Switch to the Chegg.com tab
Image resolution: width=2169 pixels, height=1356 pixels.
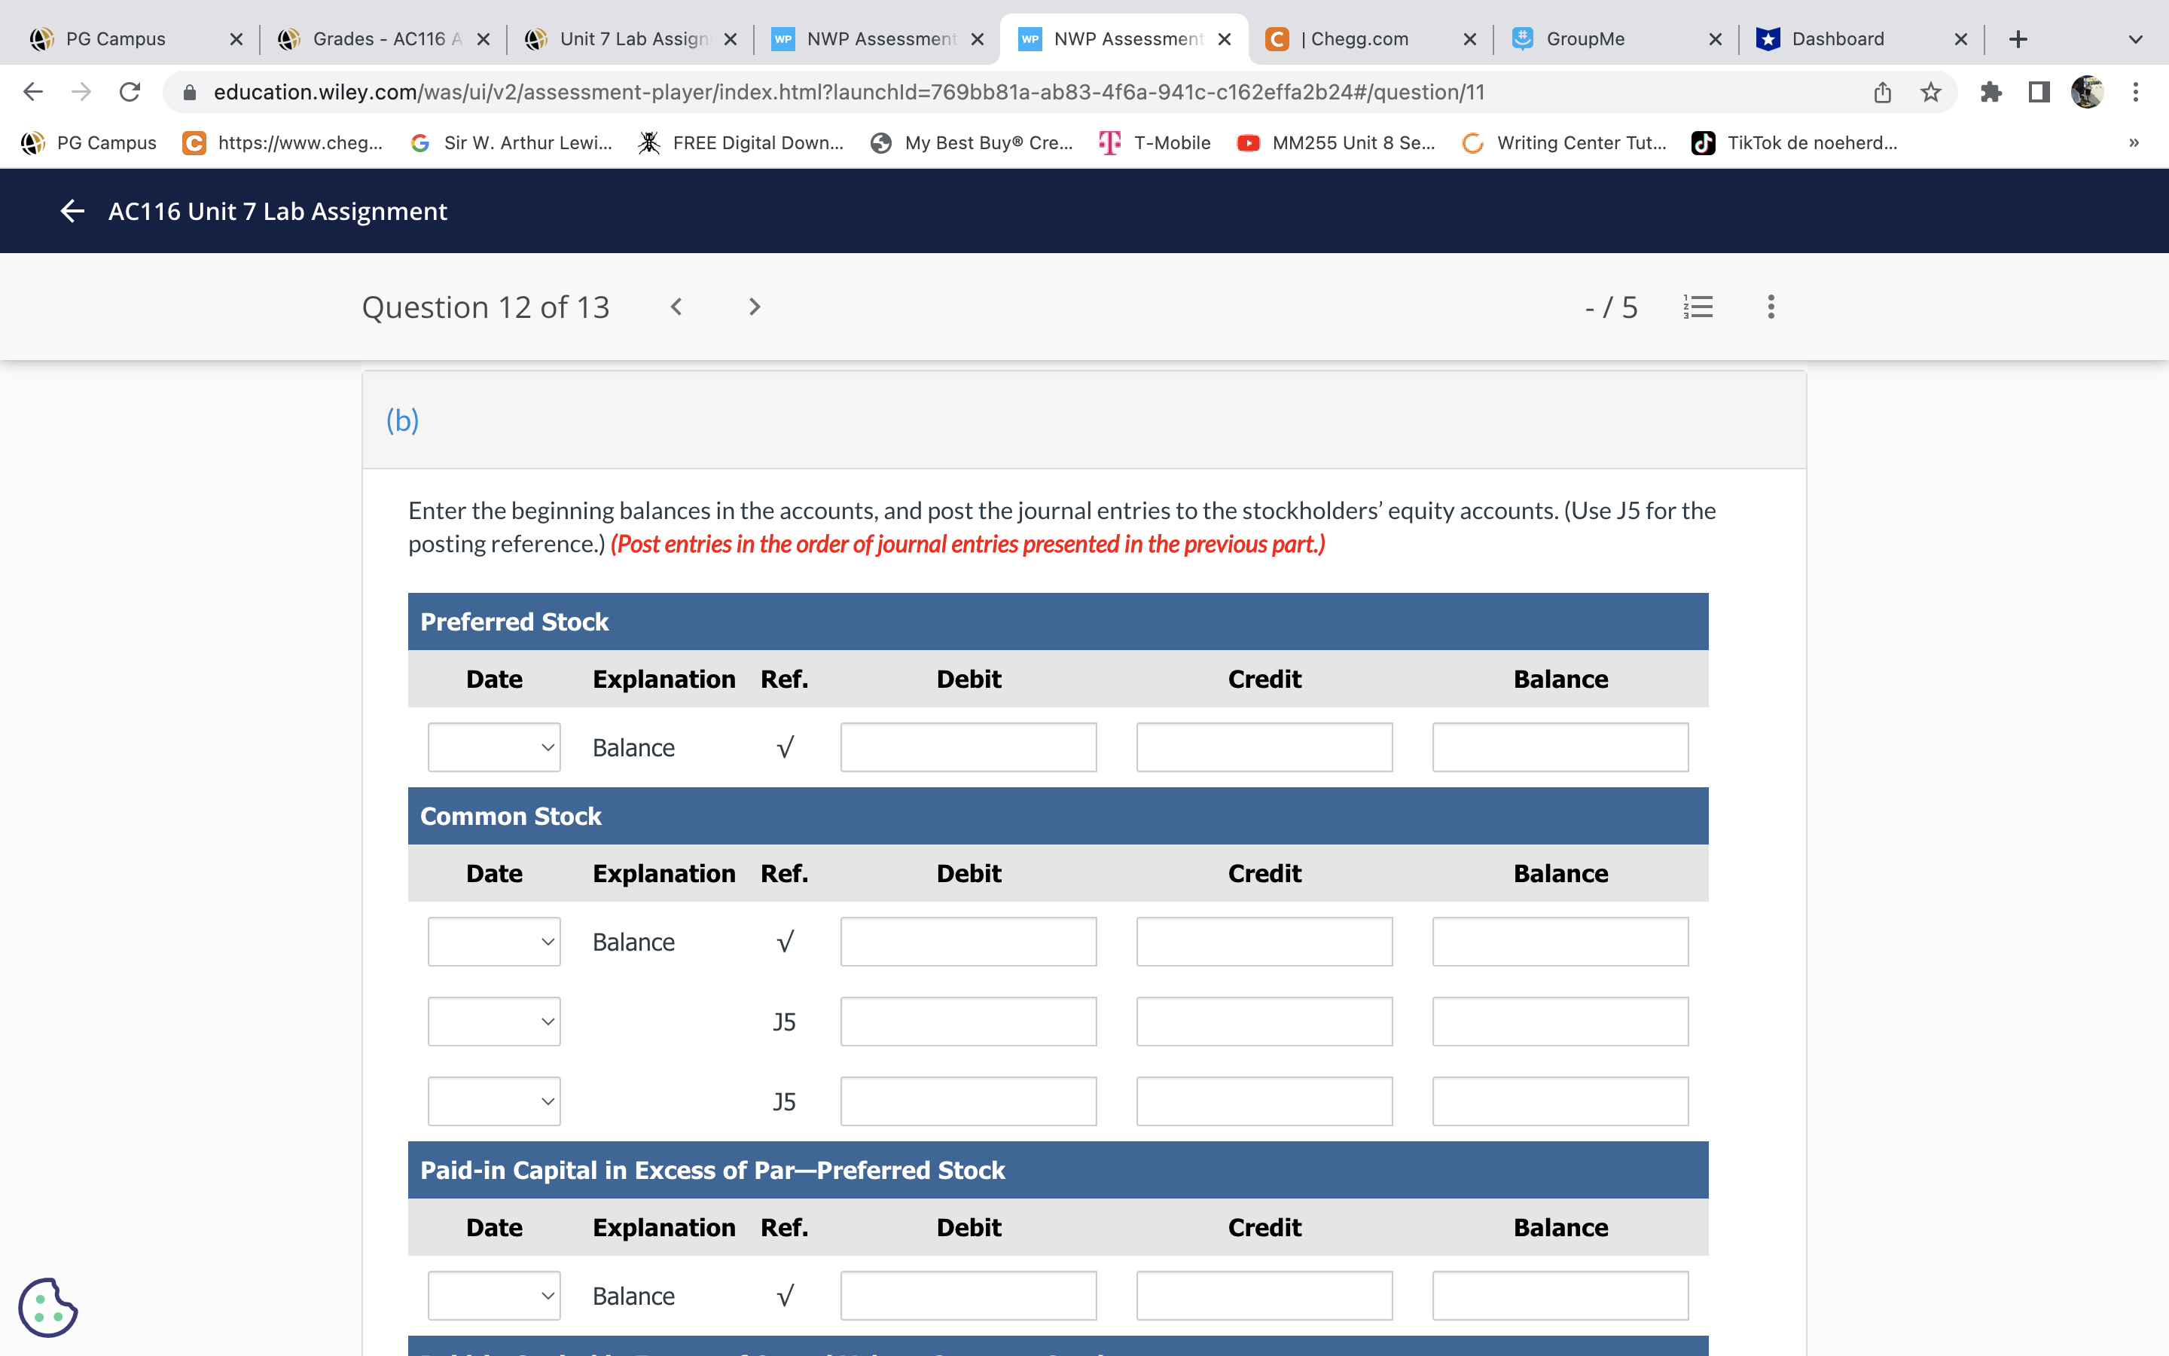click(x=1359, y=39)
